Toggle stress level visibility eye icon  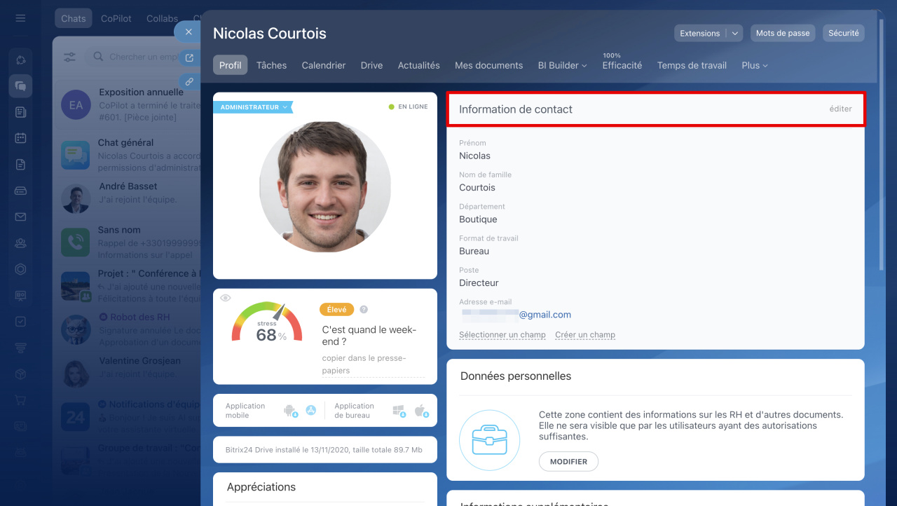[225, 298]
